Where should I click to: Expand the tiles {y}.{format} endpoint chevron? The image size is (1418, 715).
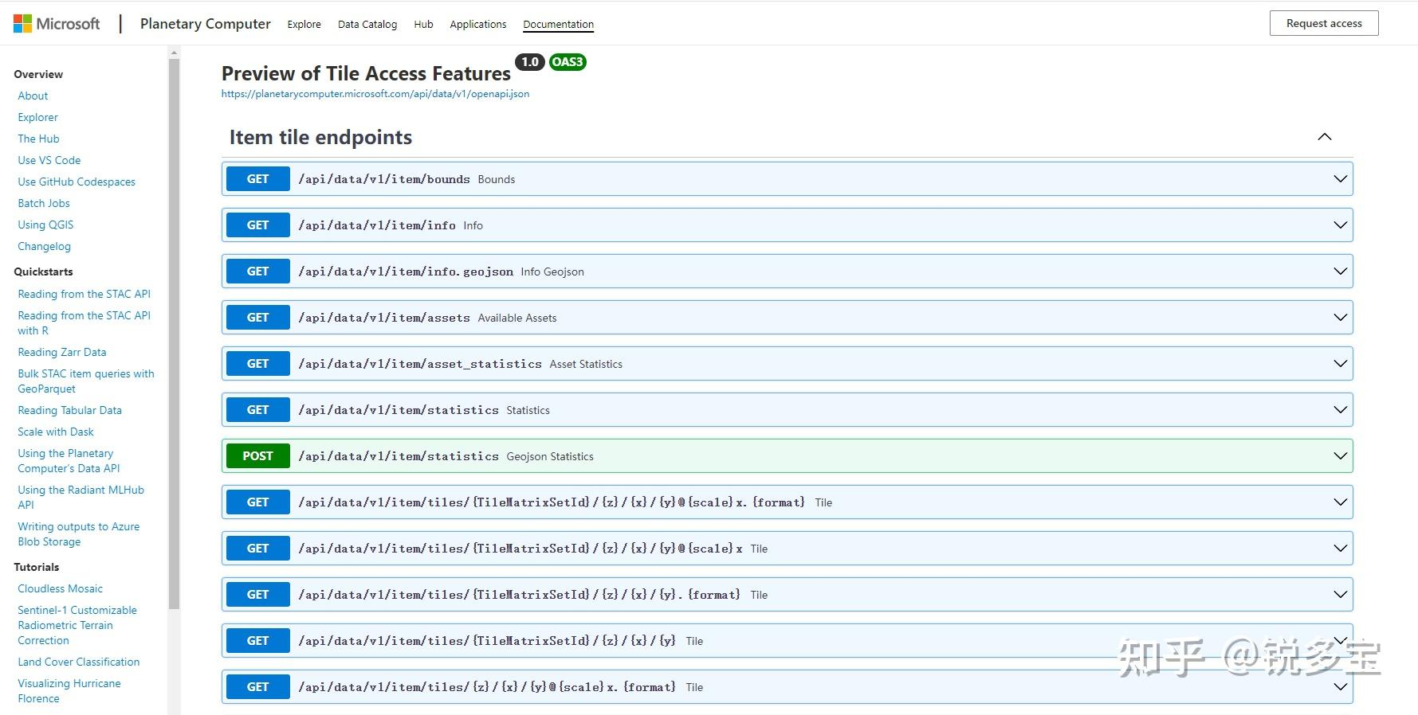click(x=1341, y=595)
